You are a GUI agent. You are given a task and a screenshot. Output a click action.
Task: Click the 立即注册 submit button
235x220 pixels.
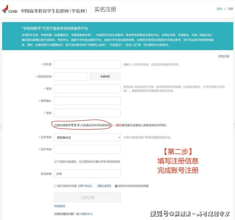(x=87, y=197)
